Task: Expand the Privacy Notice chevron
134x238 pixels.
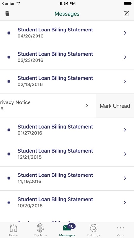Action: (x=87, y=106)
